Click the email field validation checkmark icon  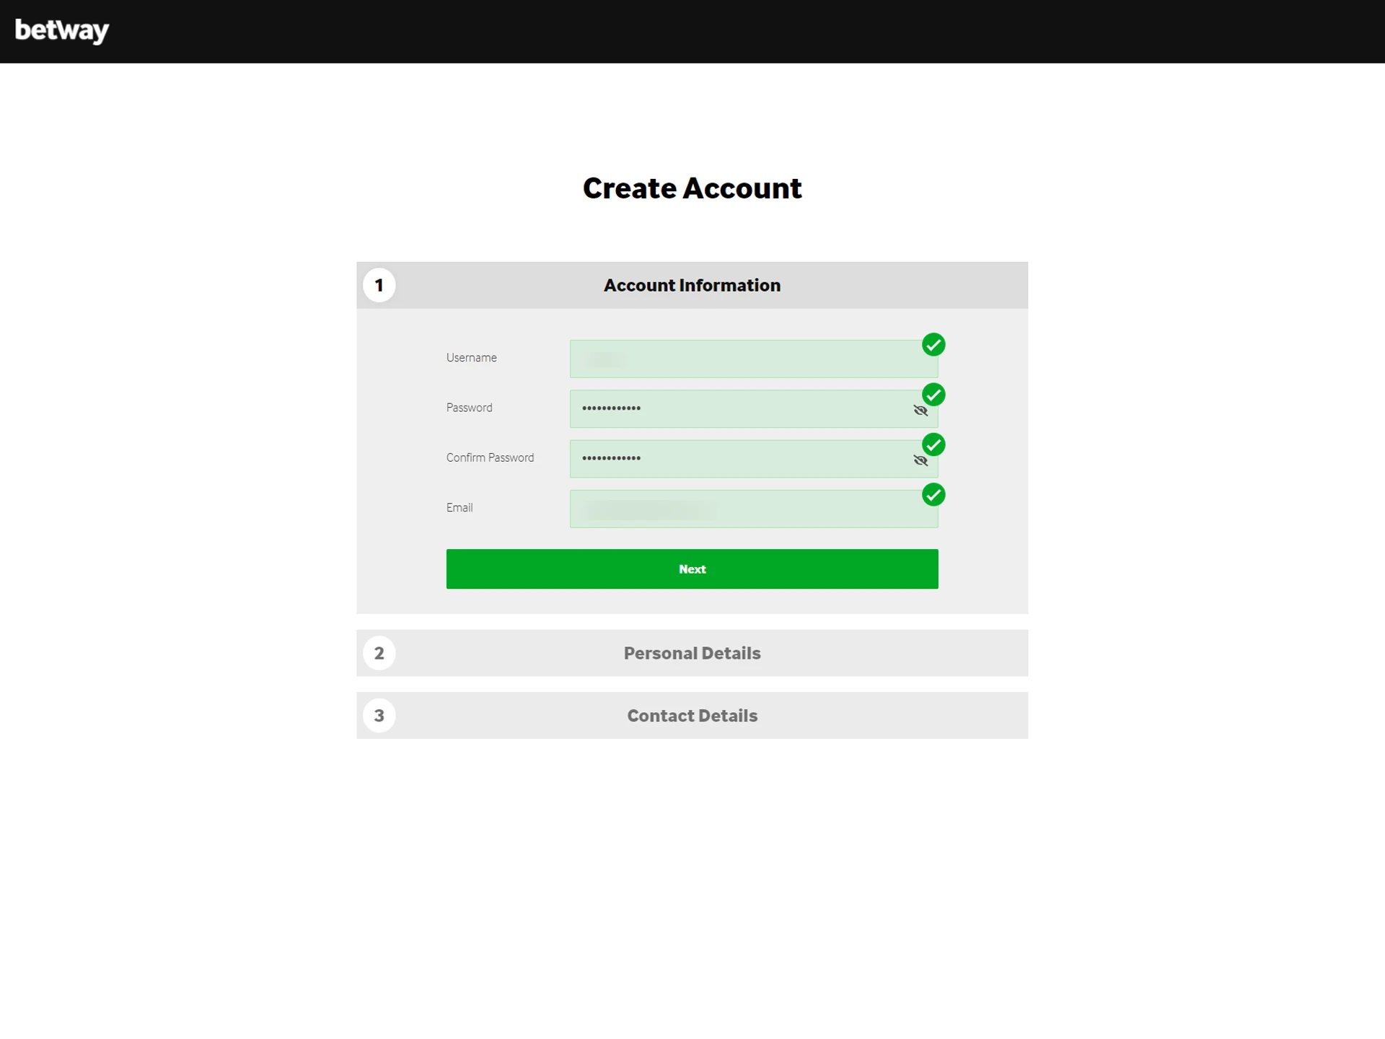[x=933, y=494]
